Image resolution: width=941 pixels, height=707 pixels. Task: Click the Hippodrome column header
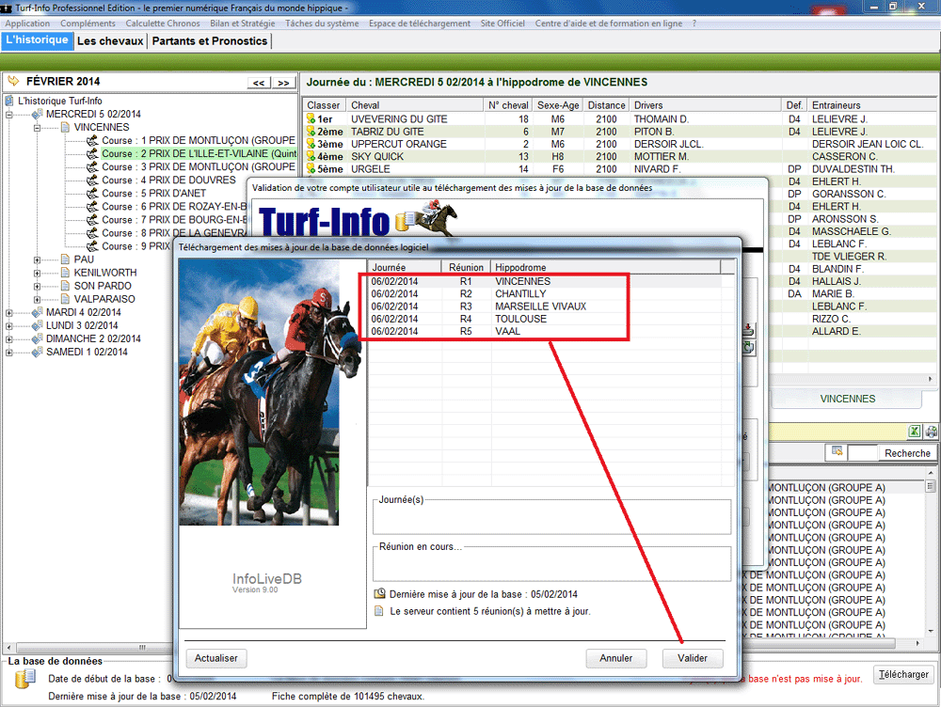coord(605,267)
